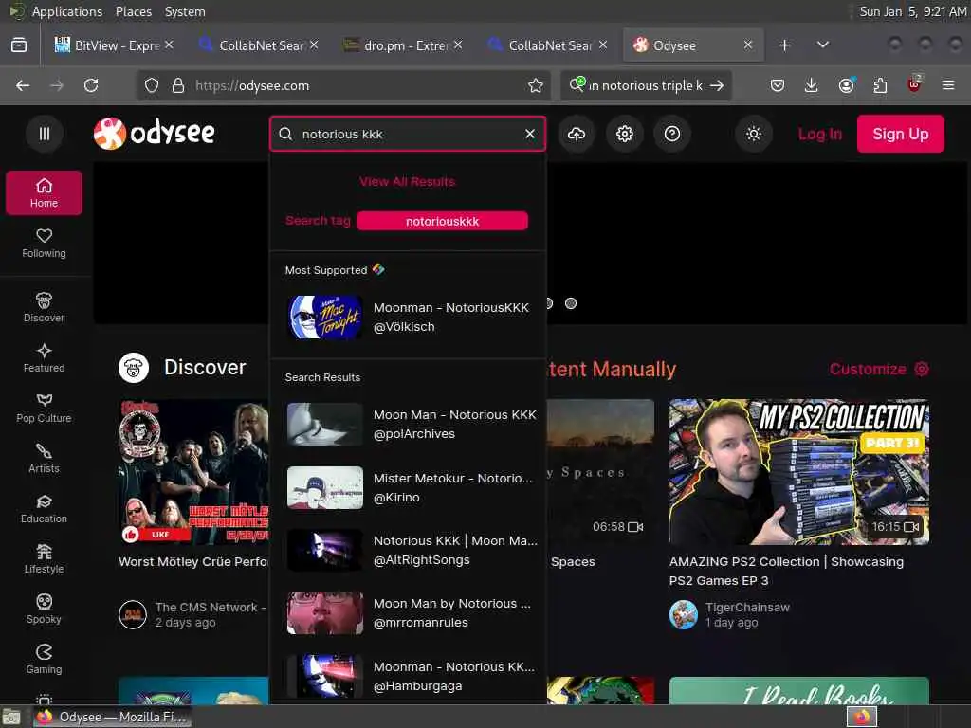The width and height of the screenshot is (971, 728).
Task: Open the help question mark icon
Action: pos(672,134)
